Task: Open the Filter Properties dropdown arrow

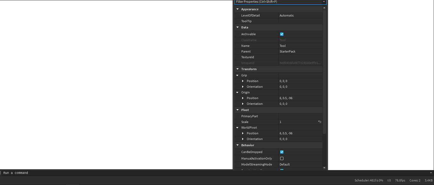Action: click(x=324, y=2)
